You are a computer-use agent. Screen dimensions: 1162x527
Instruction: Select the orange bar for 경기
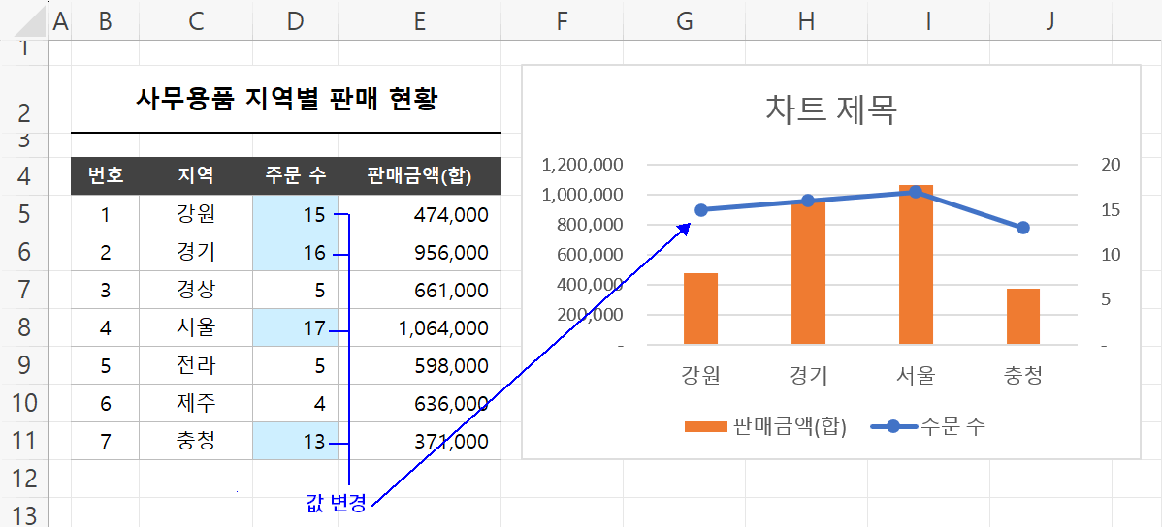point(808,272)
